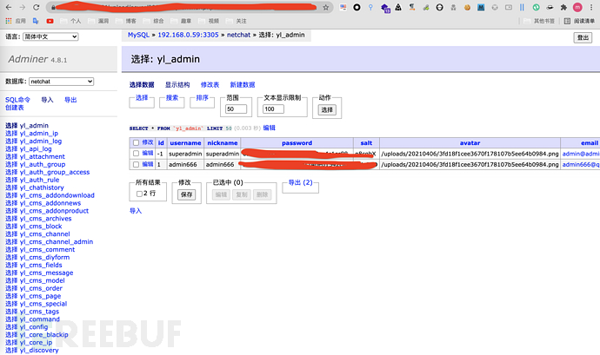Viewport: 600px width, 355px height.
Task: Sort by the password column header
Action: 297,143
